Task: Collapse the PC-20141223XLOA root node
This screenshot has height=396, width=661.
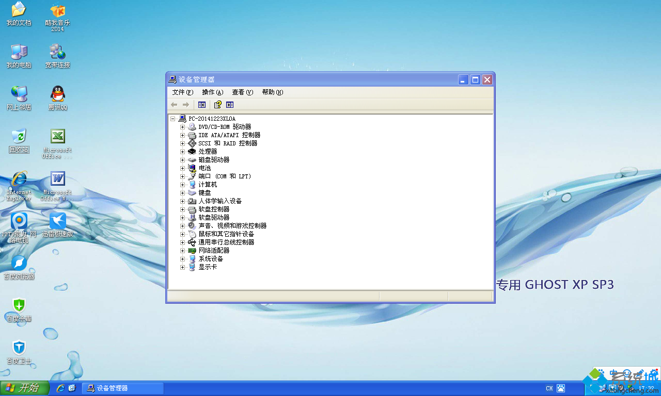Action: tap(173, 119)
